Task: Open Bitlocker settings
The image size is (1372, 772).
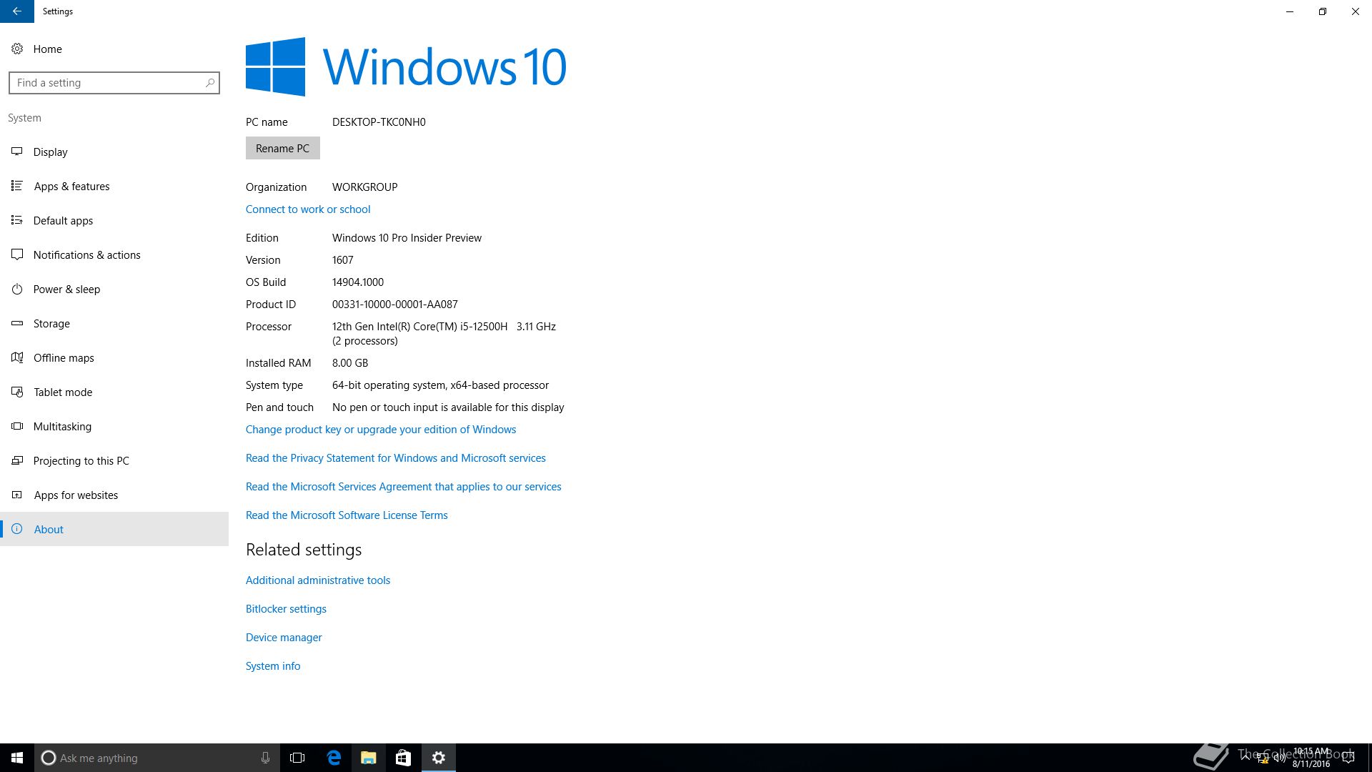Action: coord(286,609)
